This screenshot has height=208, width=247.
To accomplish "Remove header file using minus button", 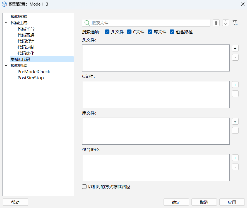I will click(235, 58).
